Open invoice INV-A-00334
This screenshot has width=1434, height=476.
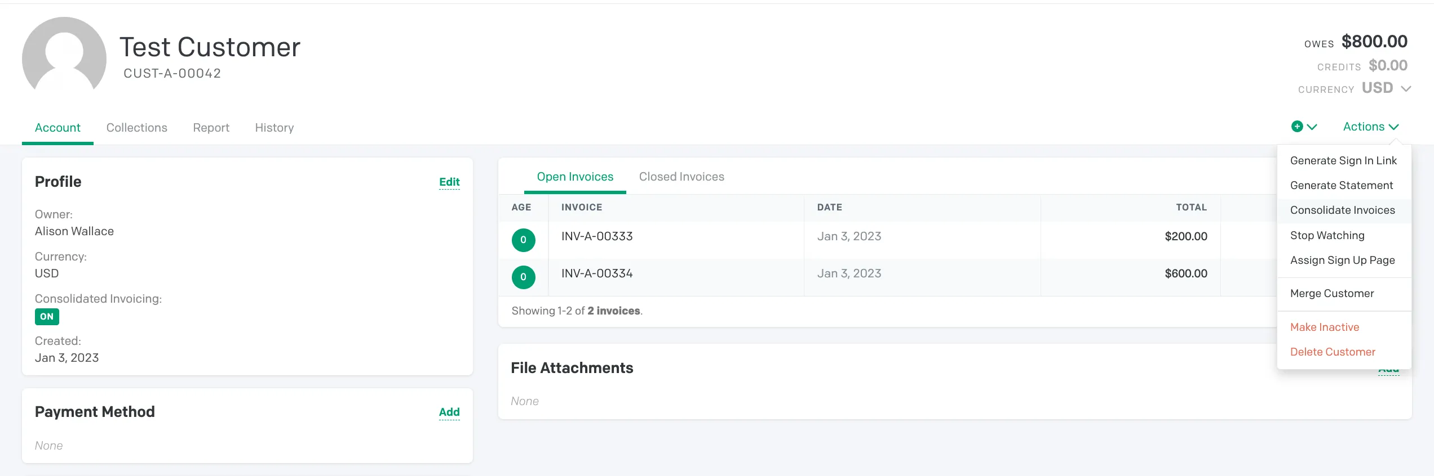click(x=597, y=273)
